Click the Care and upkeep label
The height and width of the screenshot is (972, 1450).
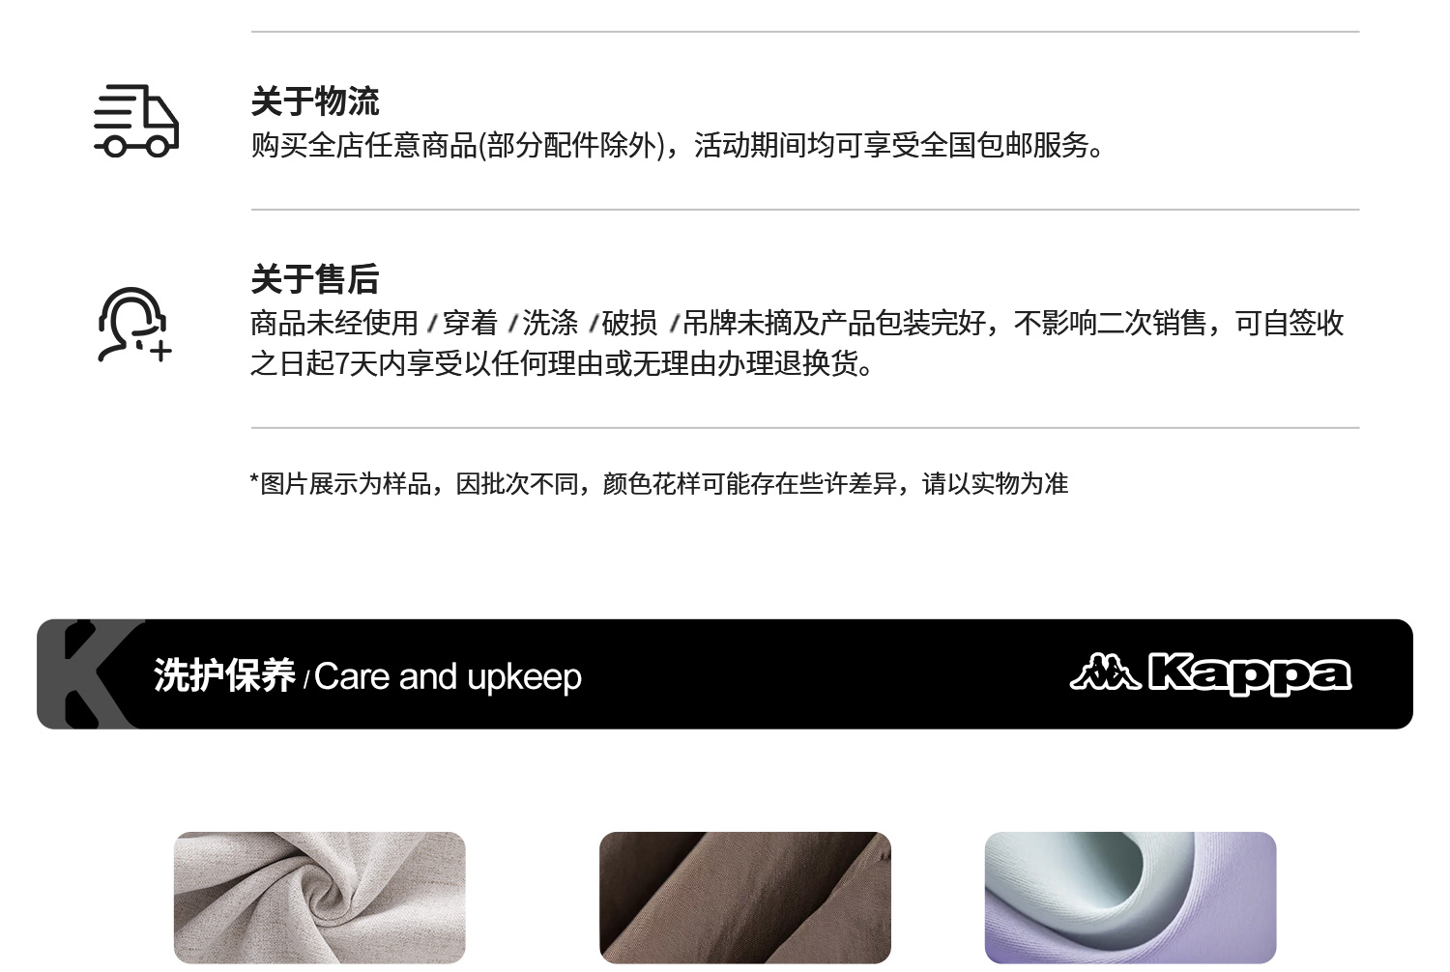coord(449,677)
